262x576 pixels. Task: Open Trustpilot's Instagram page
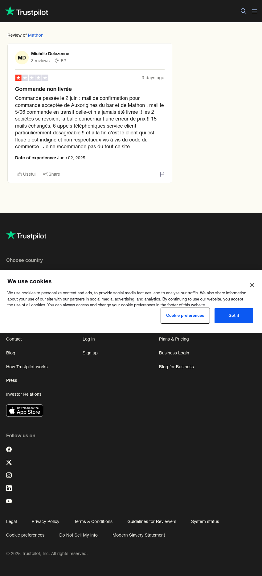[9, 475]
